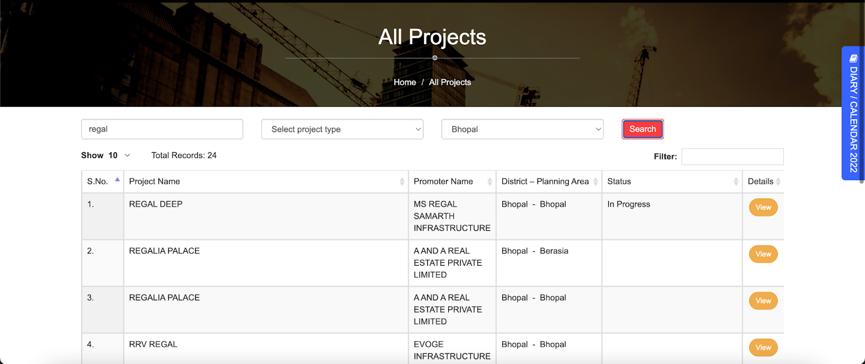The width and height of the screenshot is (865, 364).
Task: Focus the Filter text box
Action: (732, 157)
